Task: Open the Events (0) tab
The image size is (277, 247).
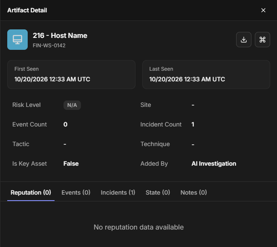Action: [x=76, y=192]
